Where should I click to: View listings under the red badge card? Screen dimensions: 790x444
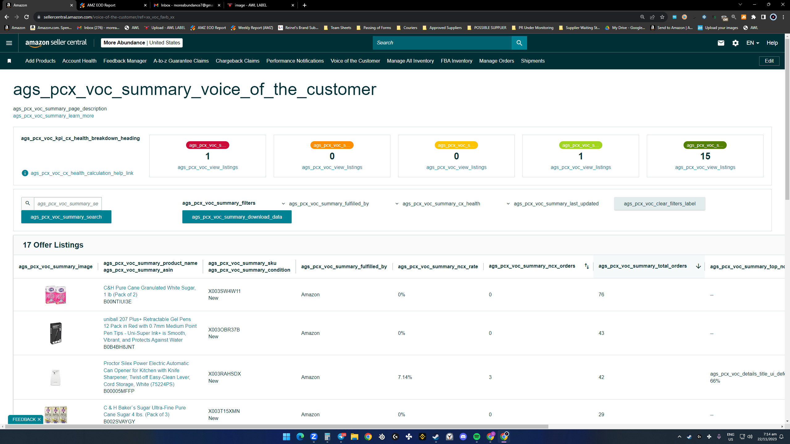(x=207, y=167)
